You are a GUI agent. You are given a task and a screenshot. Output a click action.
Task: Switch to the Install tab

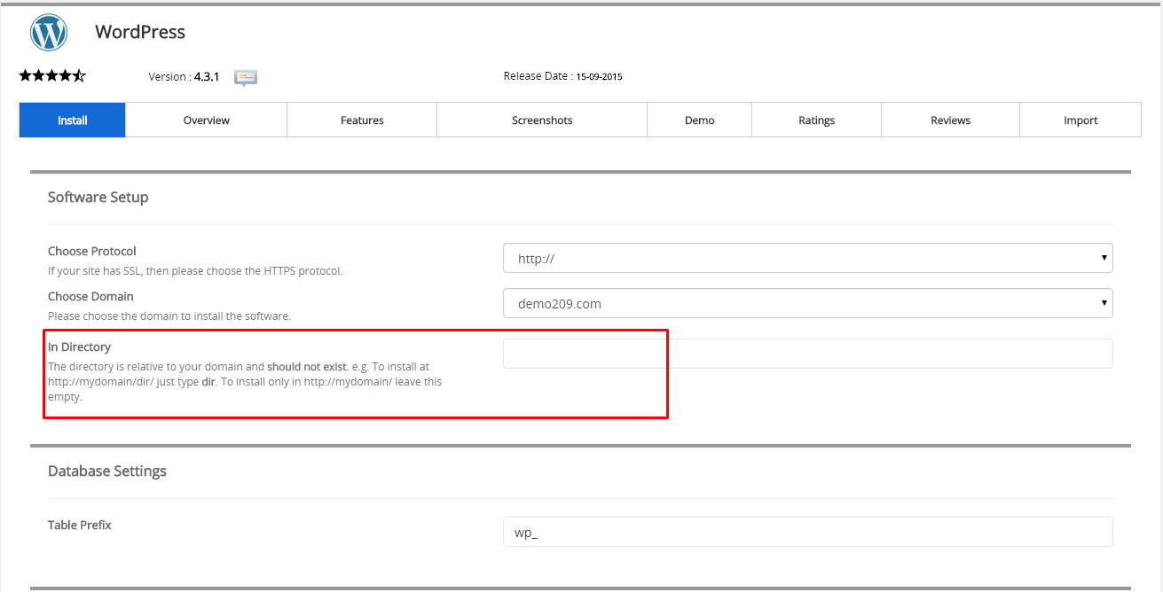tap(73, 121)
